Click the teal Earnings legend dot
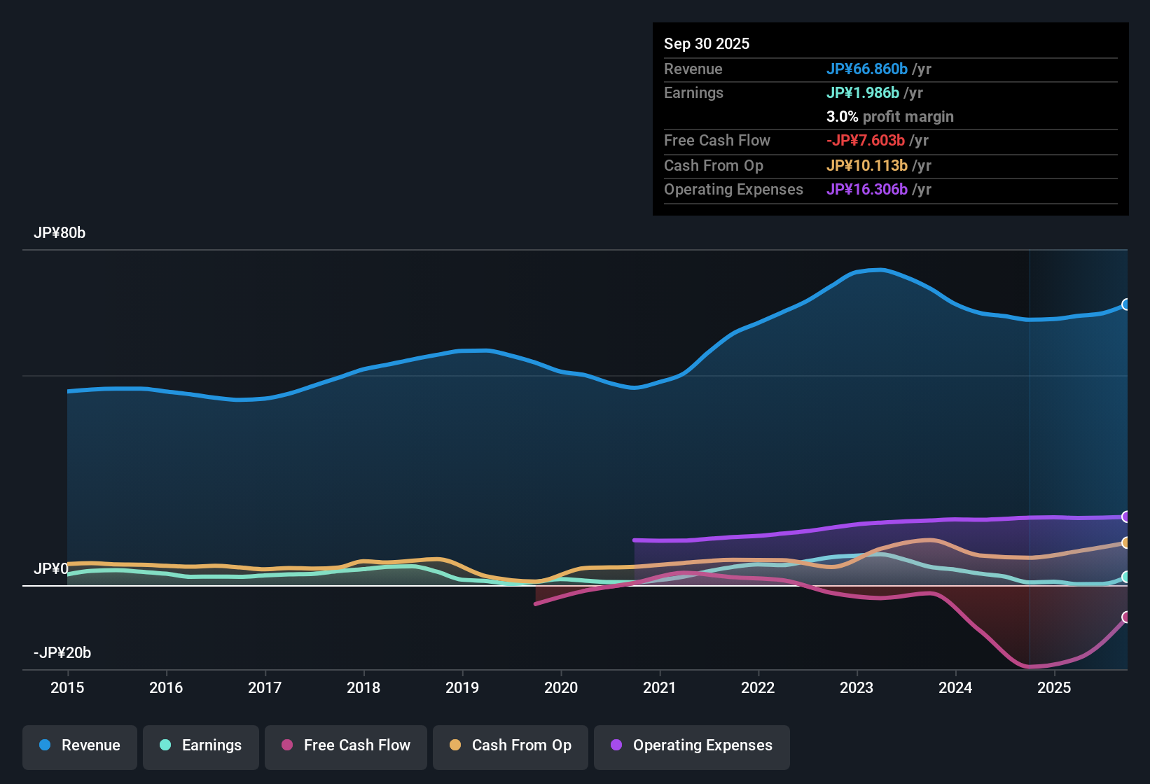 click(x=165, y=745)
